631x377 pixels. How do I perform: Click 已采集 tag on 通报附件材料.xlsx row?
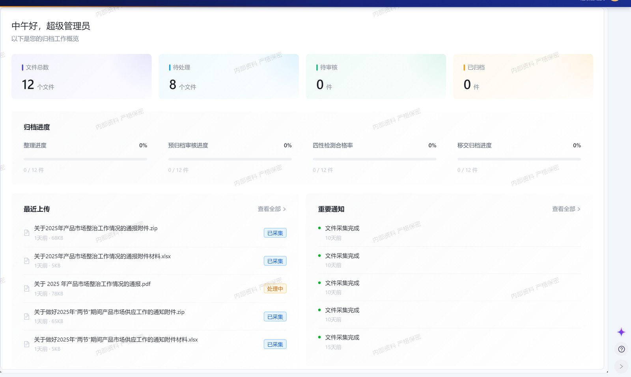(x=275, y=261)
